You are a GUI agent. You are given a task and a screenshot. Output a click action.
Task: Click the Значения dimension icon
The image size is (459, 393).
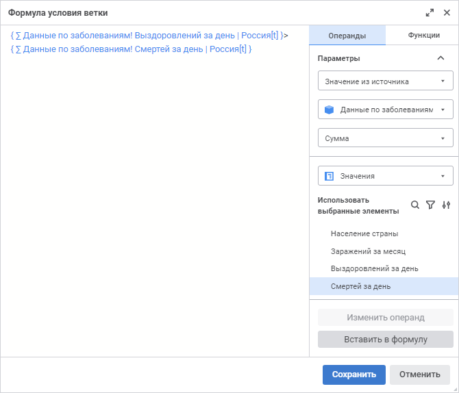click(329, 176)
